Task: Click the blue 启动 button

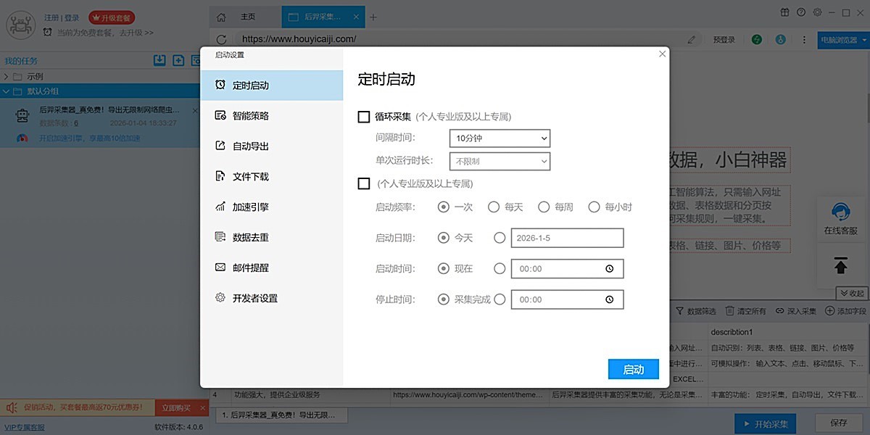Action: coord(633,370)
